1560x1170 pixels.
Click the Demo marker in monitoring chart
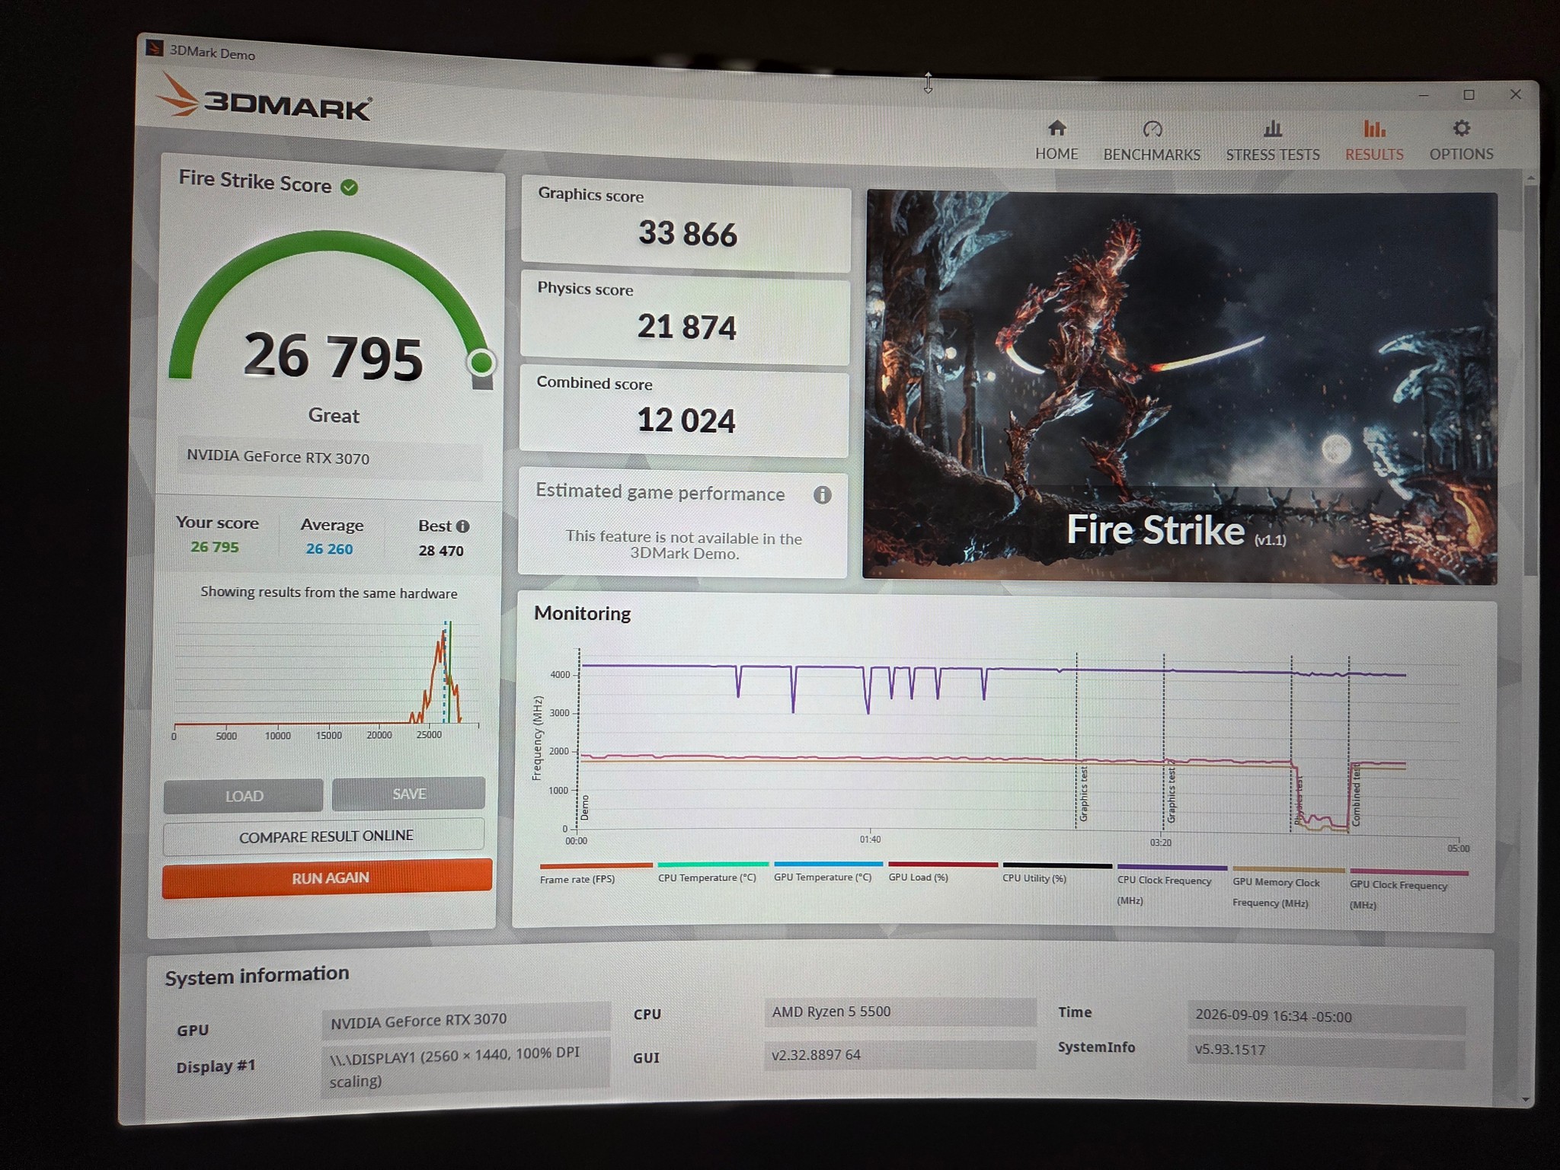(x=585, y=807)
